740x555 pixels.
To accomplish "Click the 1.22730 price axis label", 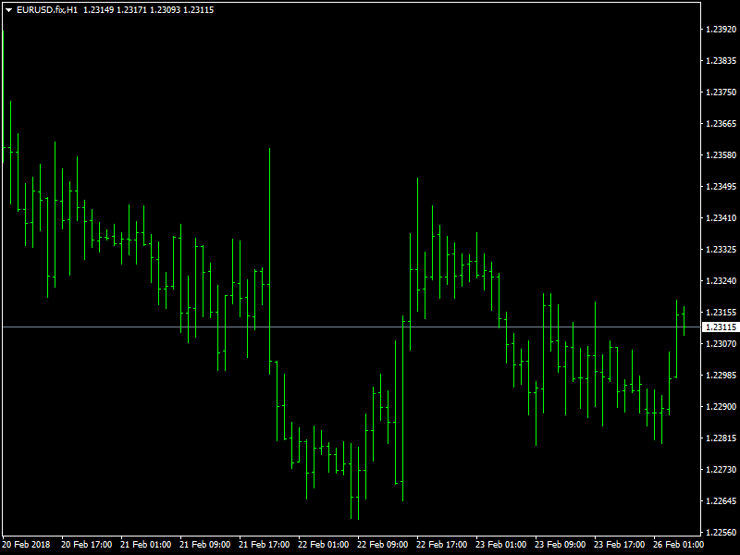I will point(721,470).
